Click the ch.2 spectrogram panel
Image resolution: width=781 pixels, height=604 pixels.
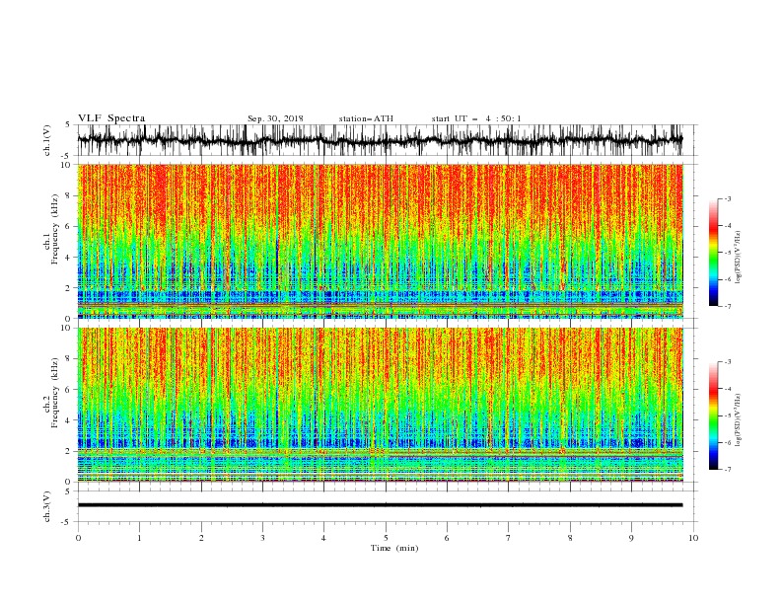coord(380,405)
